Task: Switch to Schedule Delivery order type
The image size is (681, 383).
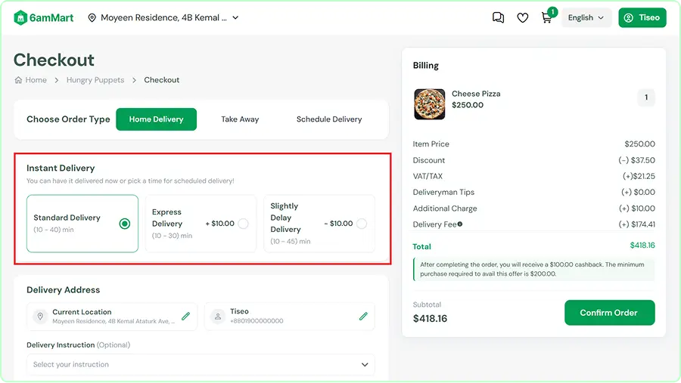Action: click(329, 119)
